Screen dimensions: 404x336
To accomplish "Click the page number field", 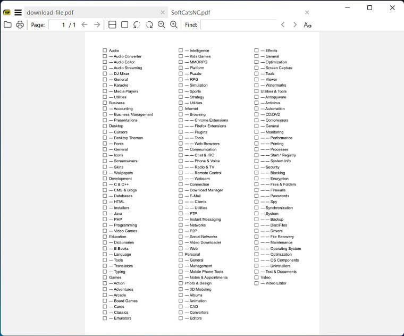I will point(58,25).
